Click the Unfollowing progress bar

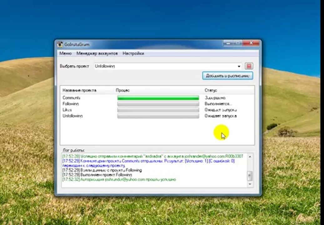[158, 116]
